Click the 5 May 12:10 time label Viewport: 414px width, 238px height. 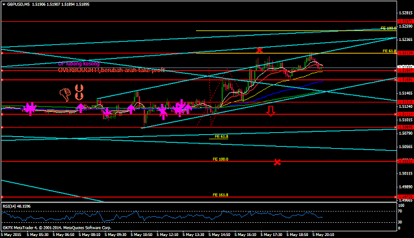(x=168, y=235)
